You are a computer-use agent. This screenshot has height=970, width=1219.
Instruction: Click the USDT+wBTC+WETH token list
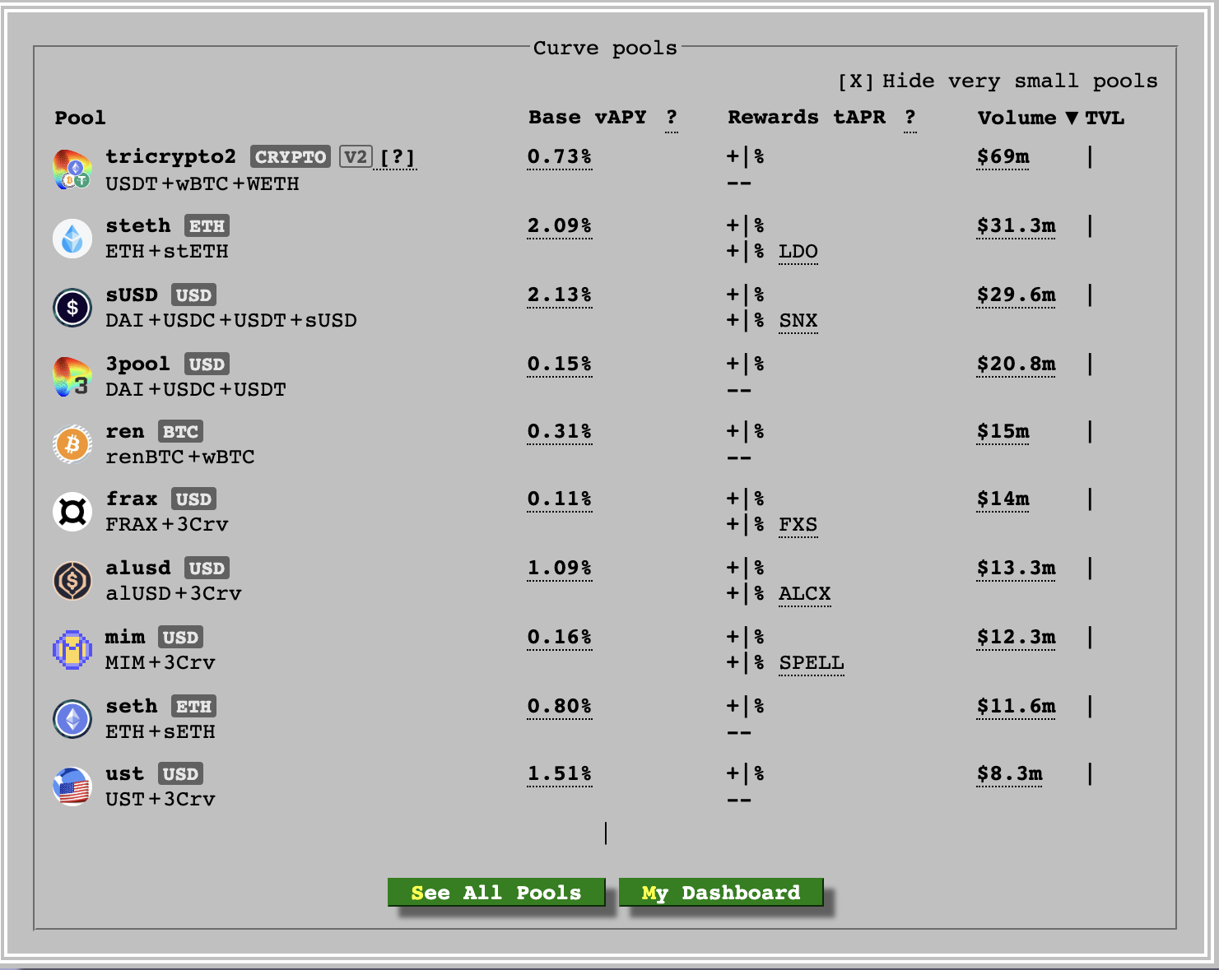click(x=202, y=183)
